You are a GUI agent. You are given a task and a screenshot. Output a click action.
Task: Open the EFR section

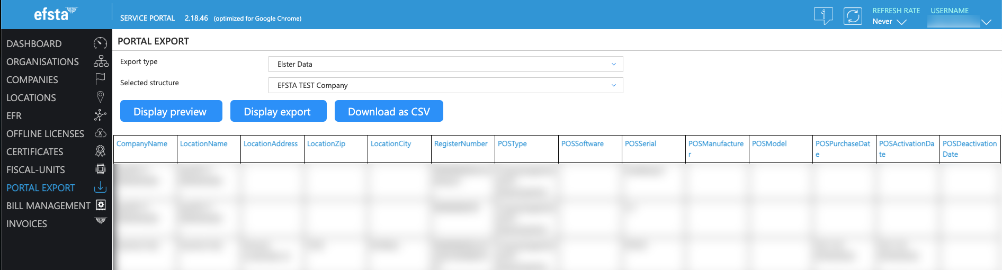click(14, 115)
